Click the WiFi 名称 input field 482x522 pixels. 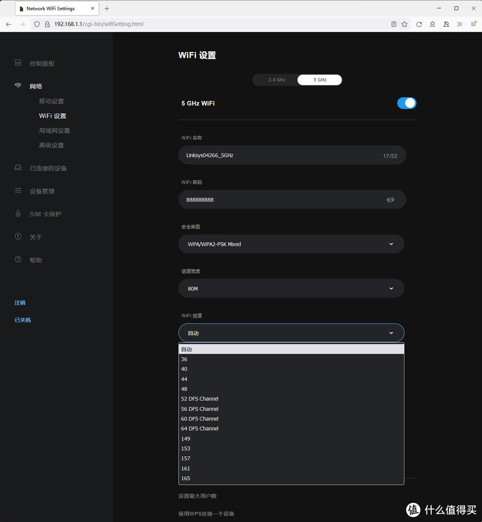click(281, 155)
